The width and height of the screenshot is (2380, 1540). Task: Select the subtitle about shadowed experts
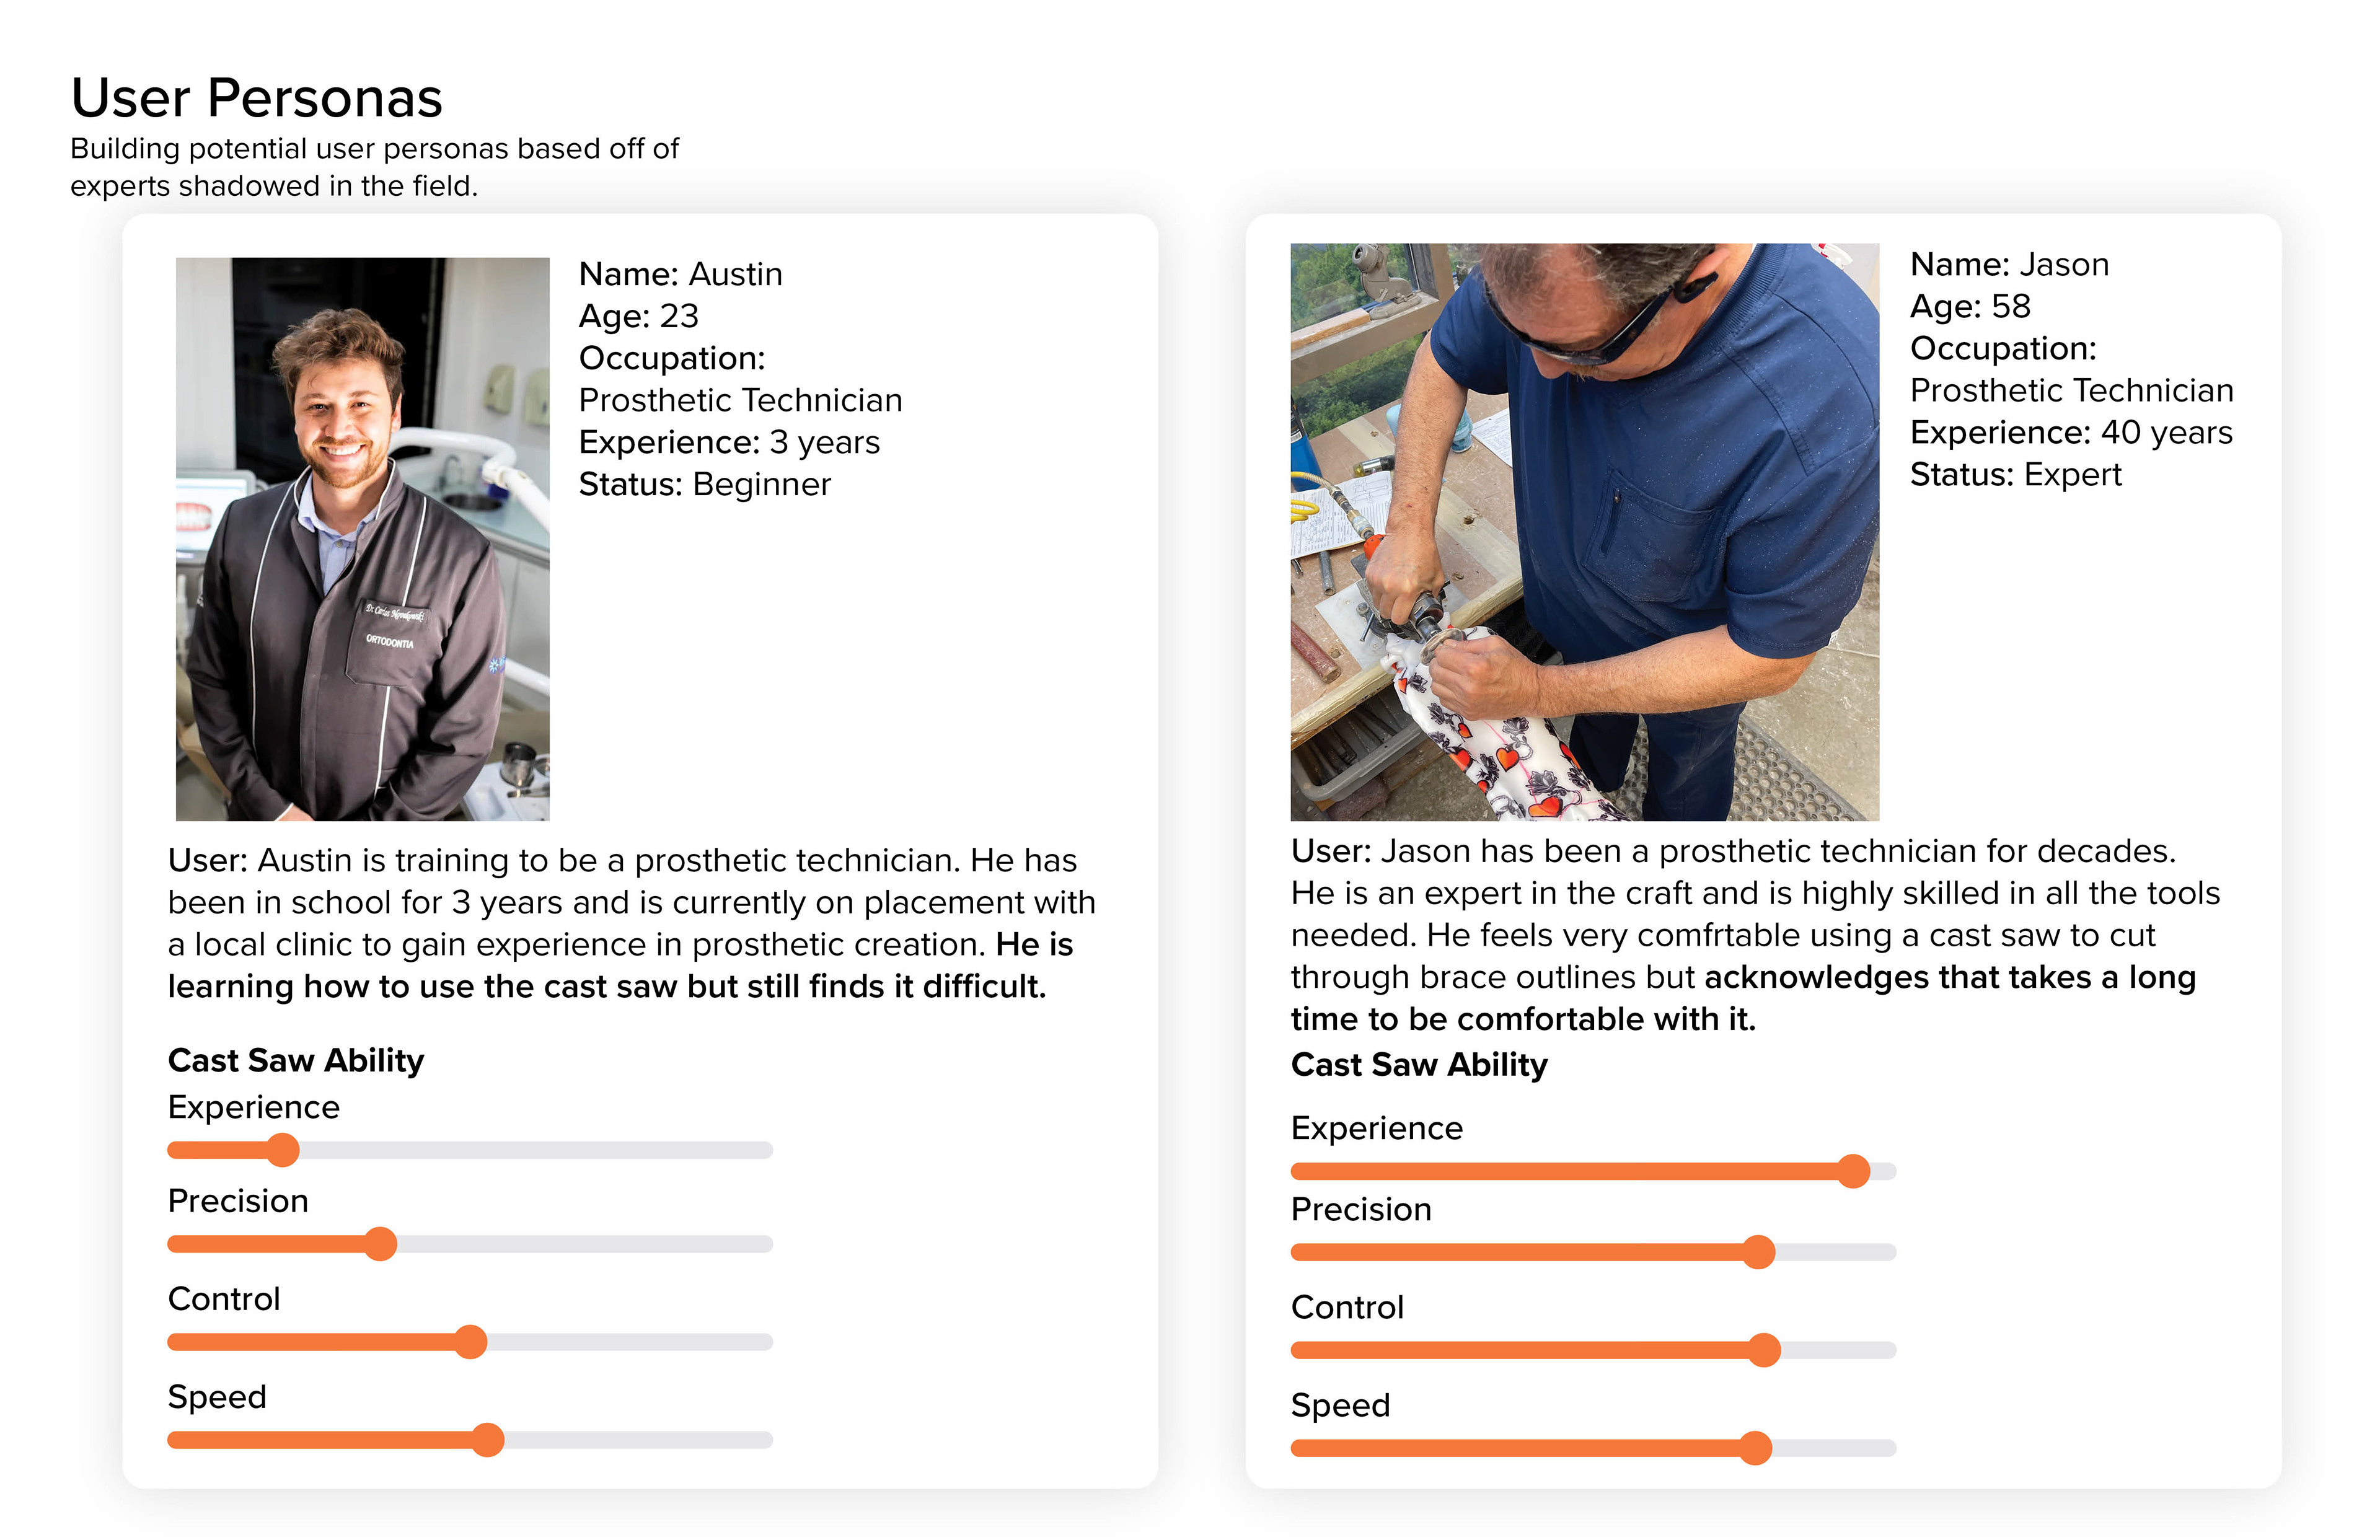pyautogui.click(x=374, y=167)
